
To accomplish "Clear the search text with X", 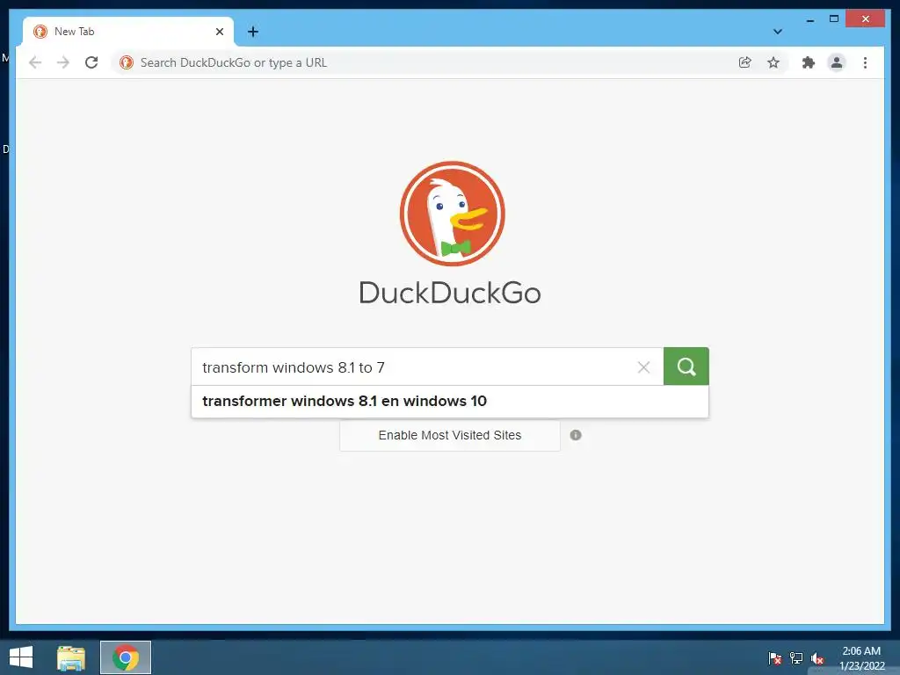I will pyautogui.click(x=643, y=367).
